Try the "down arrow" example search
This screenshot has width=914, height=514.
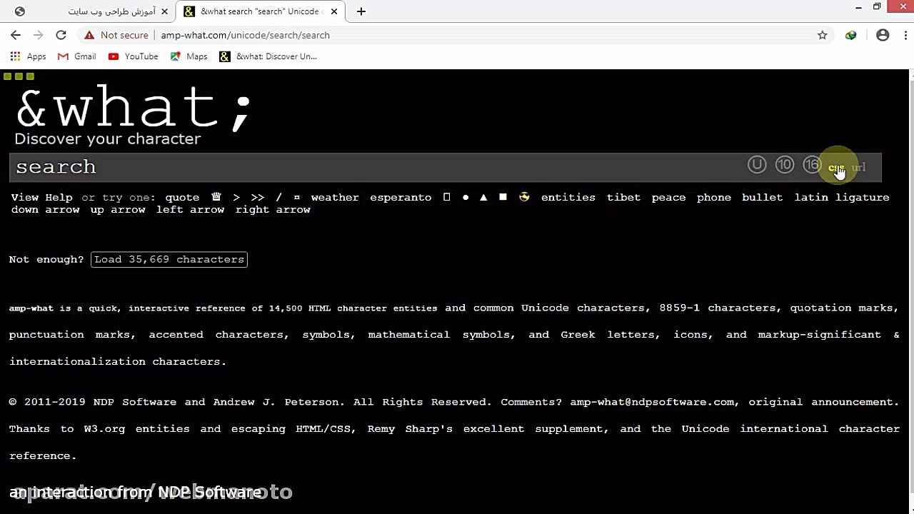[45, 210]
